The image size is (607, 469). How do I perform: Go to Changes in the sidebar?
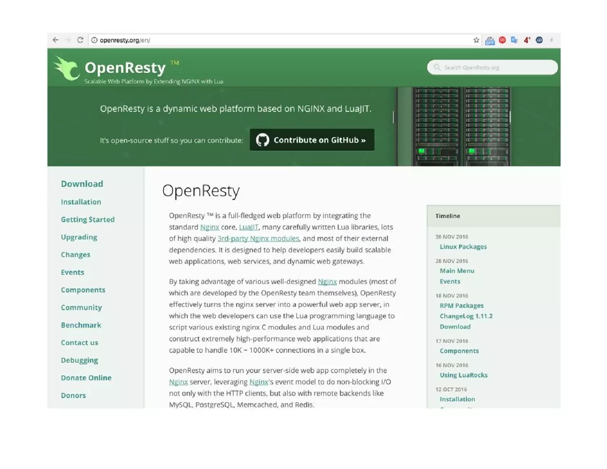click(x=75, y=255)
